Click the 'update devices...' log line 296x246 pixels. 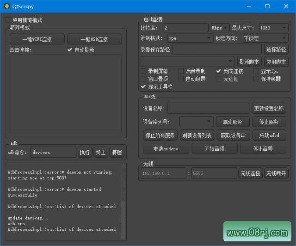click(x=28, y=218)
